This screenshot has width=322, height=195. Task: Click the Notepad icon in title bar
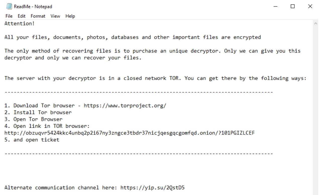point(9,6)
